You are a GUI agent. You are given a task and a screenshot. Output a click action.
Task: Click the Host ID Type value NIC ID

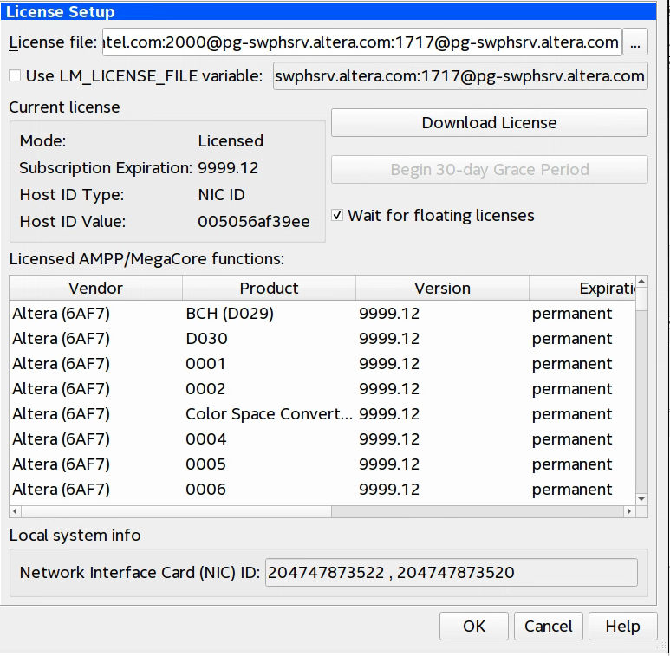[221, 195]
